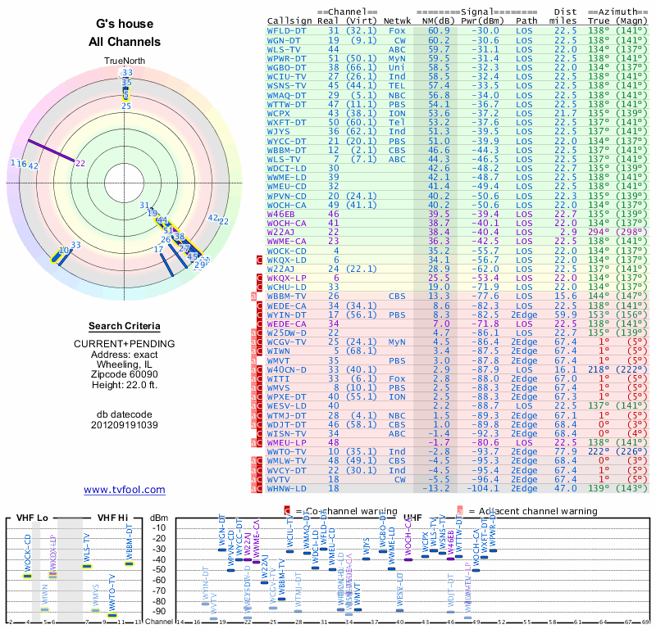Click the WPVN-CD callsign in the table

tap(286, 196)
